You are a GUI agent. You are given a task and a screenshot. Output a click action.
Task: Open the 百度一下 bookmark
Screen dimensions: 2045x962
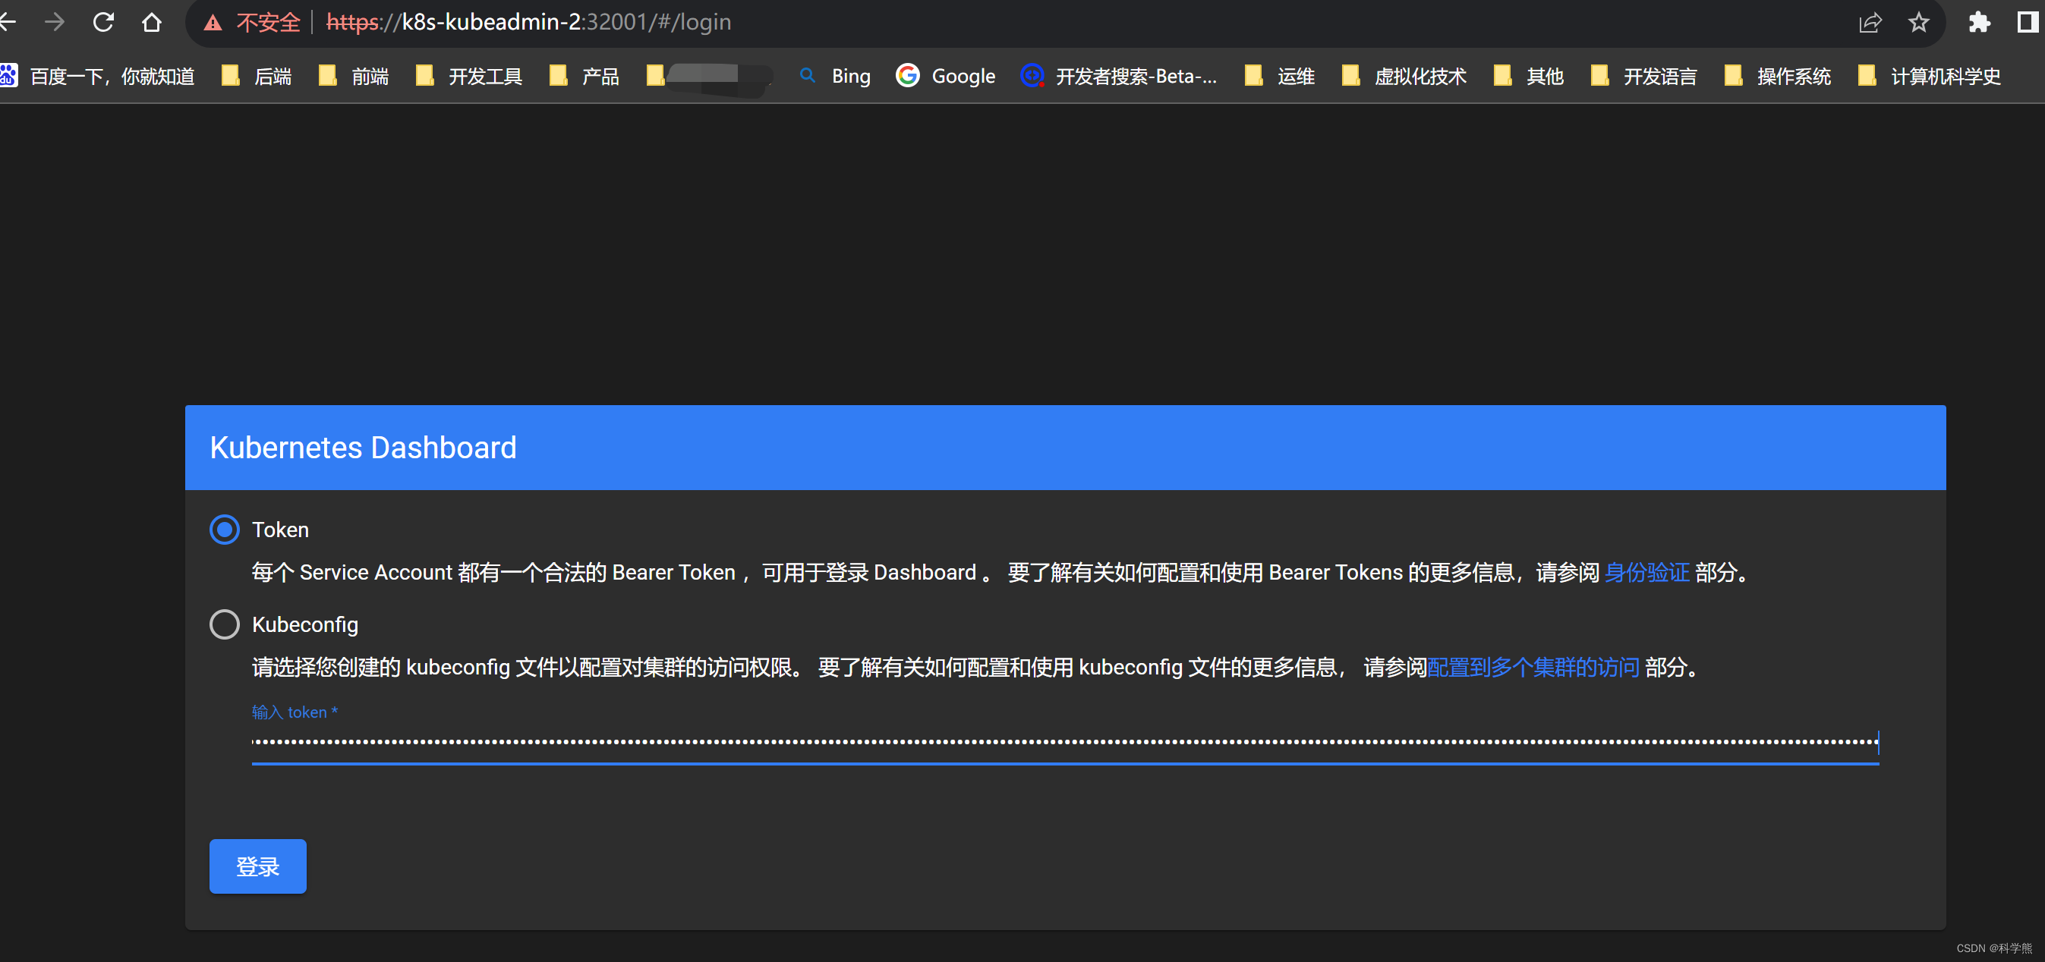point(98,76)
